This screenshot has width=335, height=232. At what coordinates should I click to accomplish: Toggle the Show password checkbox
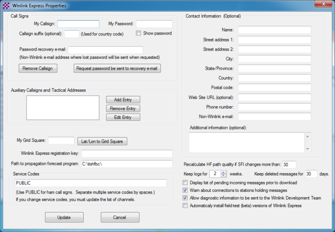pos(138,33)
